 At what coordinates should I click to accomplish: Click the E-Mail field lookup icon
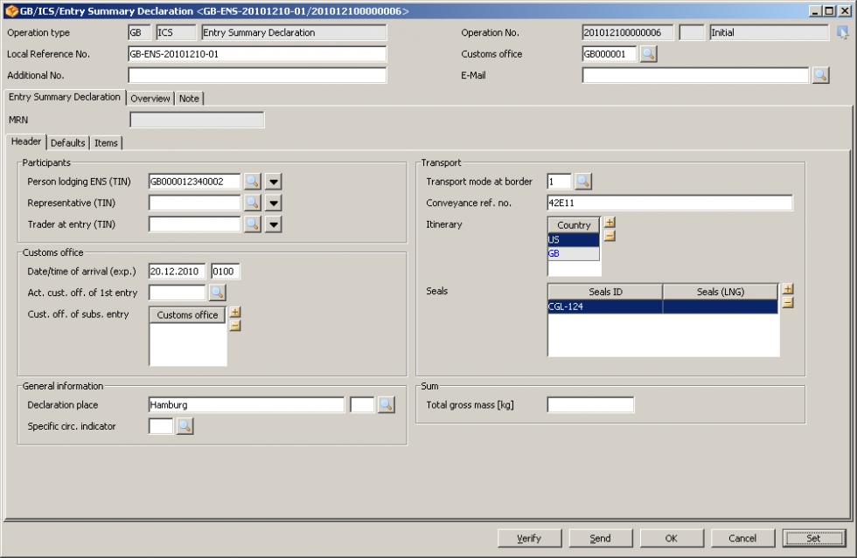coord(820,75)
